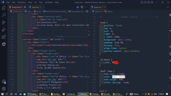Open More Actions for the right editor group
Viewport: 171px width, 96px height.
pos(168,7)
